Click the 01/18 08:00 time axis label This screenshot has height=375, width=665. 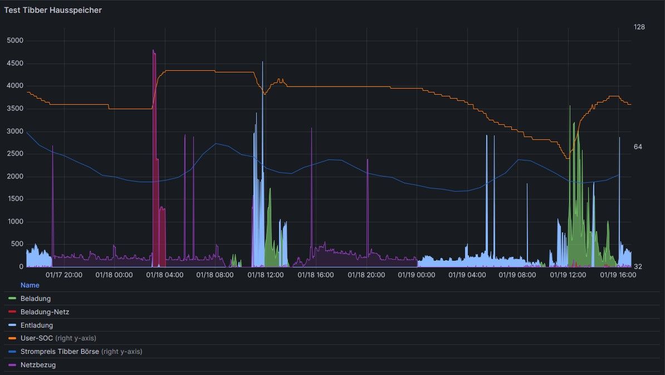[x=215, y=275]
